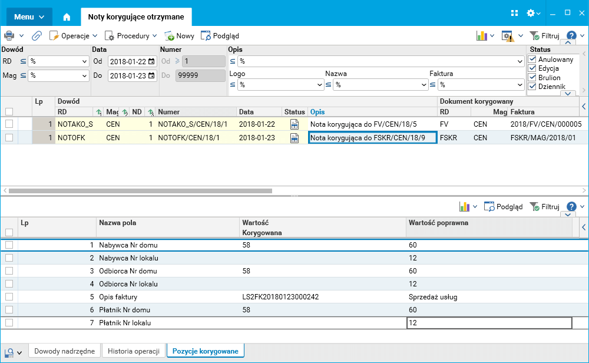Click the home icon tab
The width and height of the screenshot is (589, 363).
tap(67, 17)
